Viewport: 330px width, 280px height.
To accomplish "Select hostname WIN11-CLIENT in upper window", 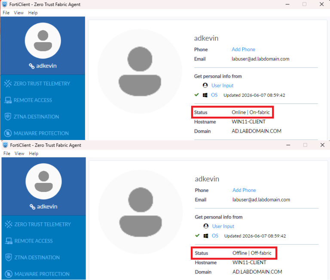I will [248, 122].
